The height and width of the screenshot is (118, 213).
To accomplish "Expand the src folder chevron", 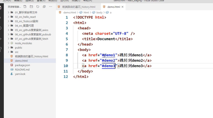I will [8, 52].
